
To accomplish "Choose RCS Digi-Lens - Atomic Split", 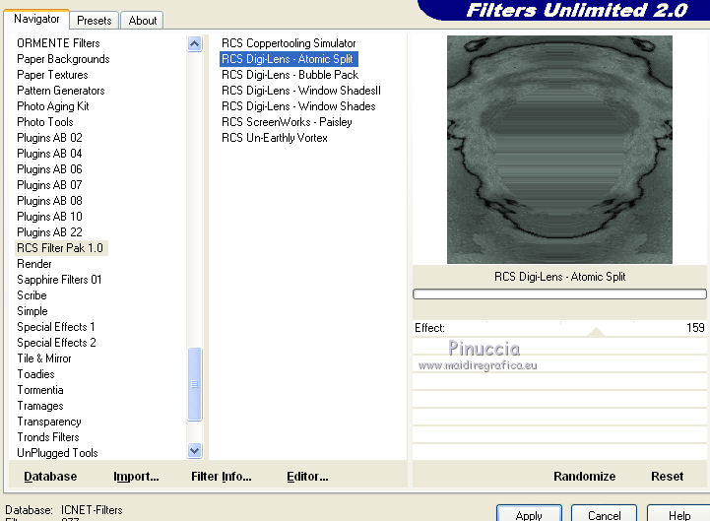I will pyautogui.click(x=289, y=59).
